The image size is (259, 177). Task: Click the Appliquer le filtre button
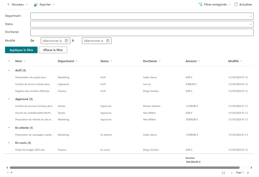(21, 50)
